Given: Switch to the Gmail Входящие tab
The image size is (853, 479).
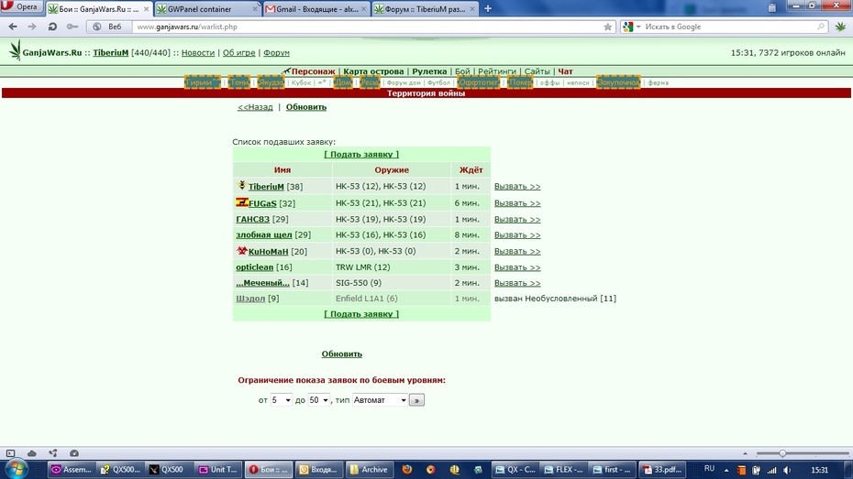Looking at the screenshot, I should click(x=316, y=9).
